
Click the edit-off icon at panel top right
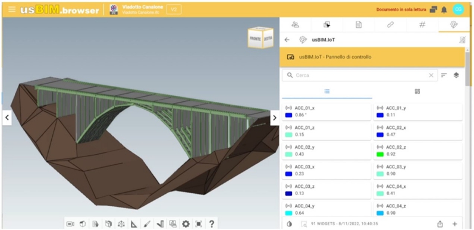point(462,40)
